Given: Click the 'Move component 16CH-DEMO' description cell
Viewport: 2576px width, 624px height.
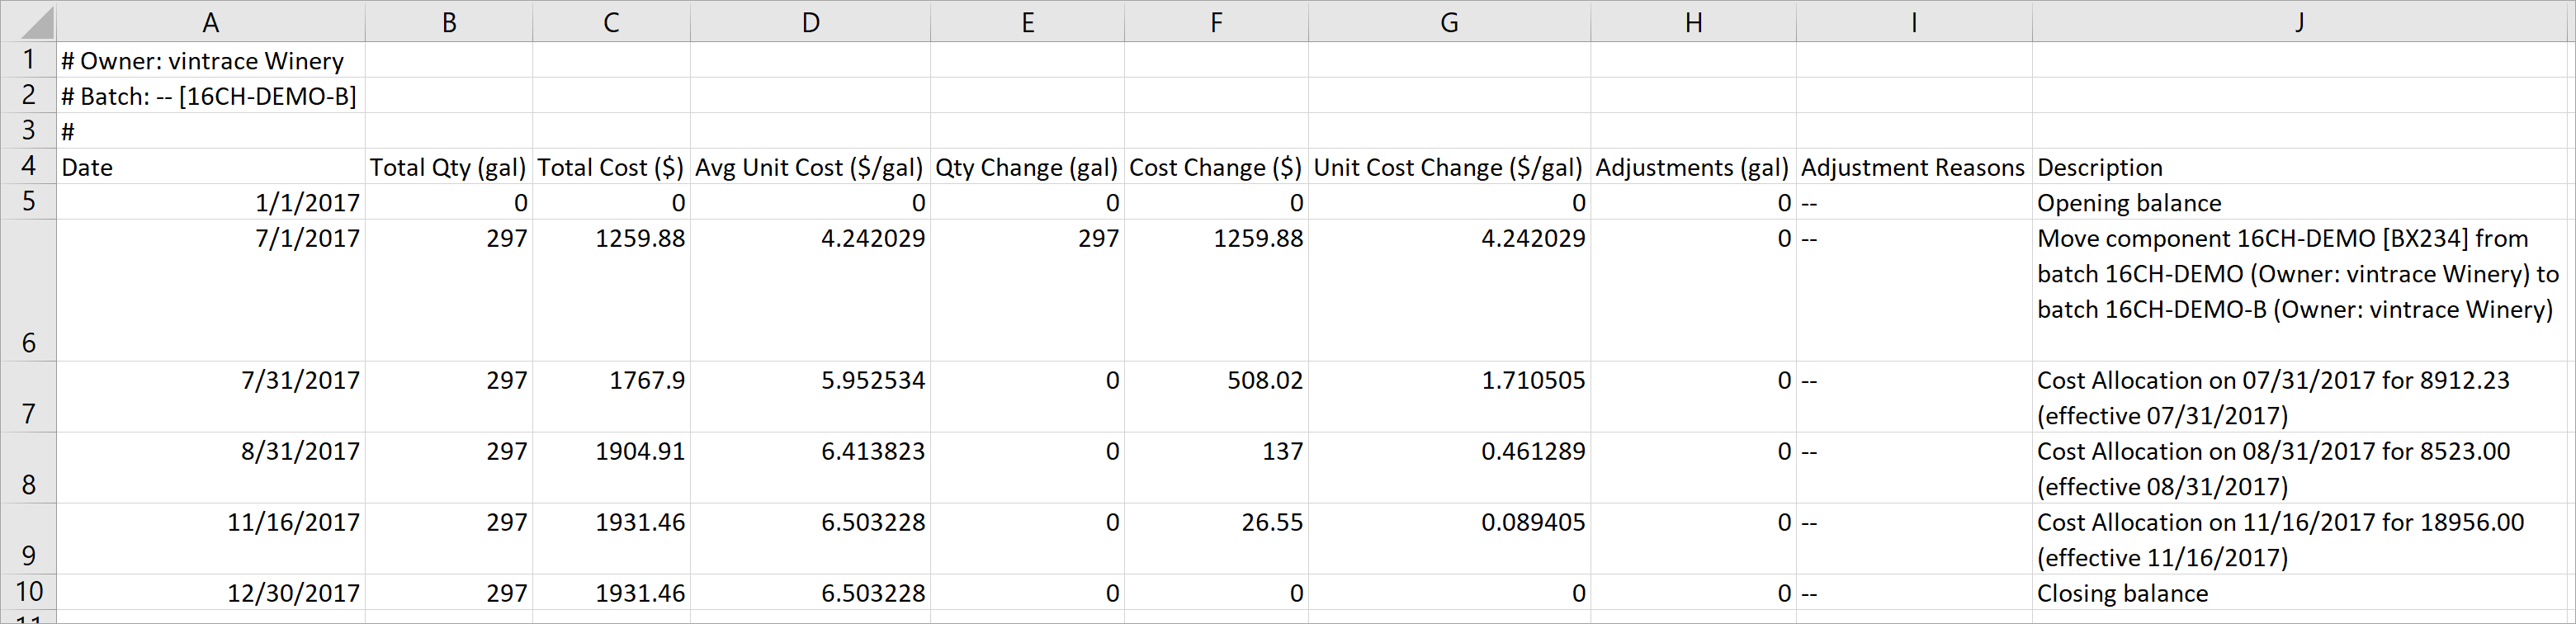Looking at the screenshot, I should point(2300,290).
